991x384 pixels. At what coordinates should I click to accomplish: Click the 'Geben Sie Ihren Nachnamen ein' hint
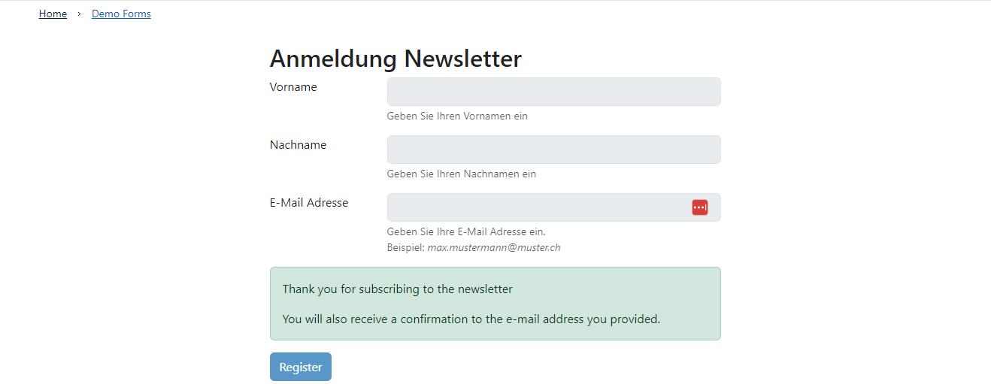point(461,174)
